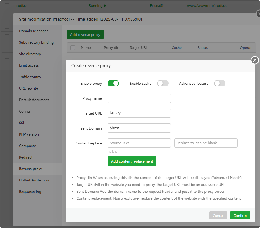Toggle the Enable proxy switch

pyautogui.click(x=113, y=83)
